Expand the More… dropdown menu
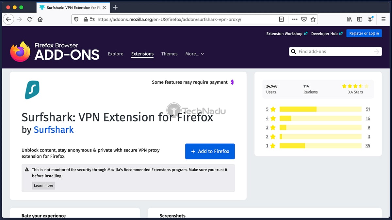 click(195, 54)
